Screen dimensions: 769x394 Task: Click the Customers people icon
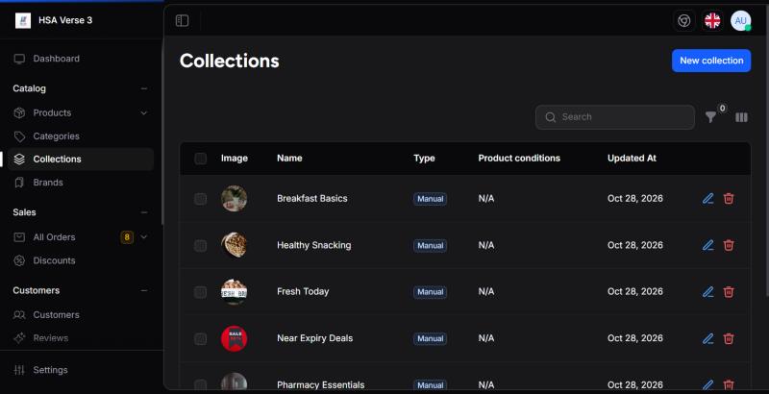click(19, 314)
